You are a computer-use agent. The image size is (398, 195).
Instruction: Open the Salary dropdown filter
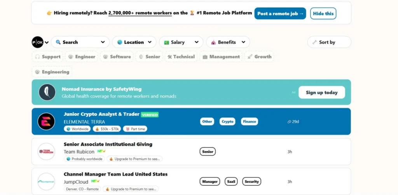(x=181, y=42)
